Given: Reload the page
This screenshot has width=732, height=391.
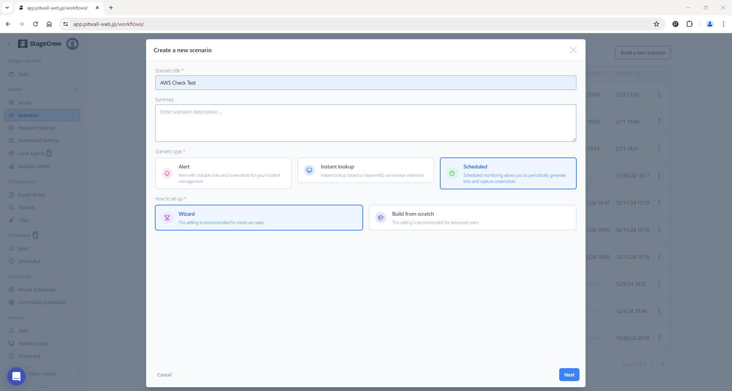Looking at the screenshot, I should click(35, 24).
